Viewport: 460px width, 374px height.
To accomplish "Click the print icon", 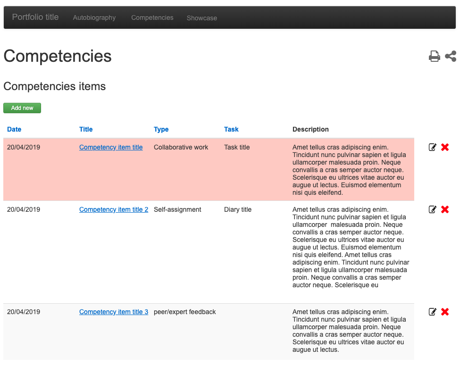I will click(x=434, y=57).
